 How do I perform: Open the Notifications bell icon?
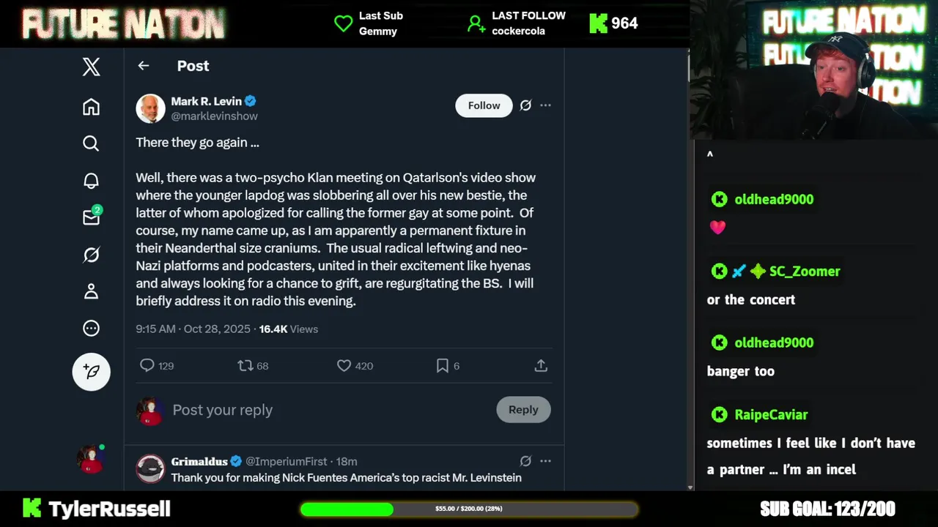click(x=91, y=181)
